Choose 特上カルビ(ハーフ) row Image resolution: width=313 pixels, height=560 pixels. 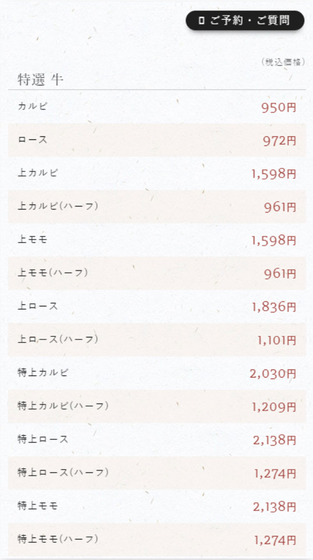(x=157, y=406)
